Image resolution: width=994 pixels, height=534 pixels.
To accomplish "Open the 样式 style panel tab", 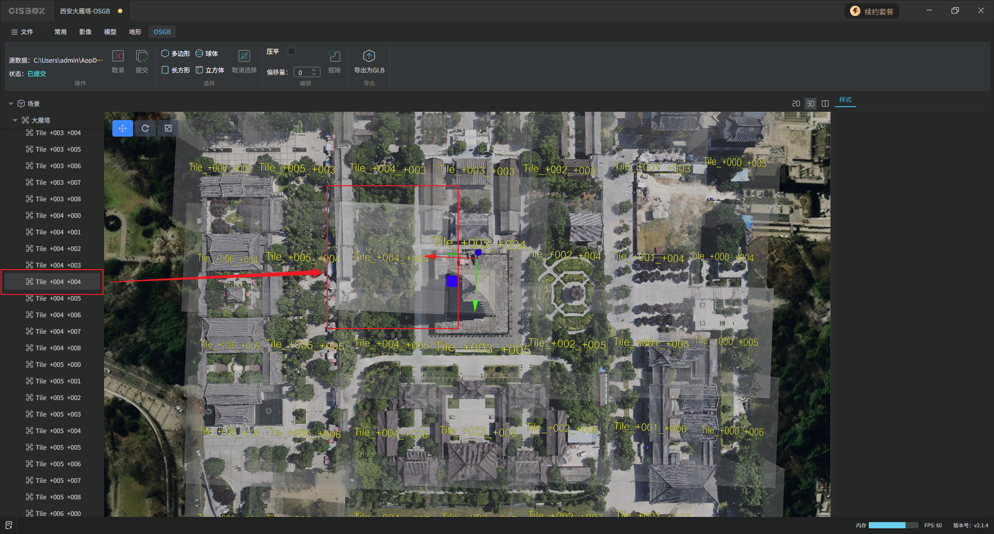I will point(845,100).
